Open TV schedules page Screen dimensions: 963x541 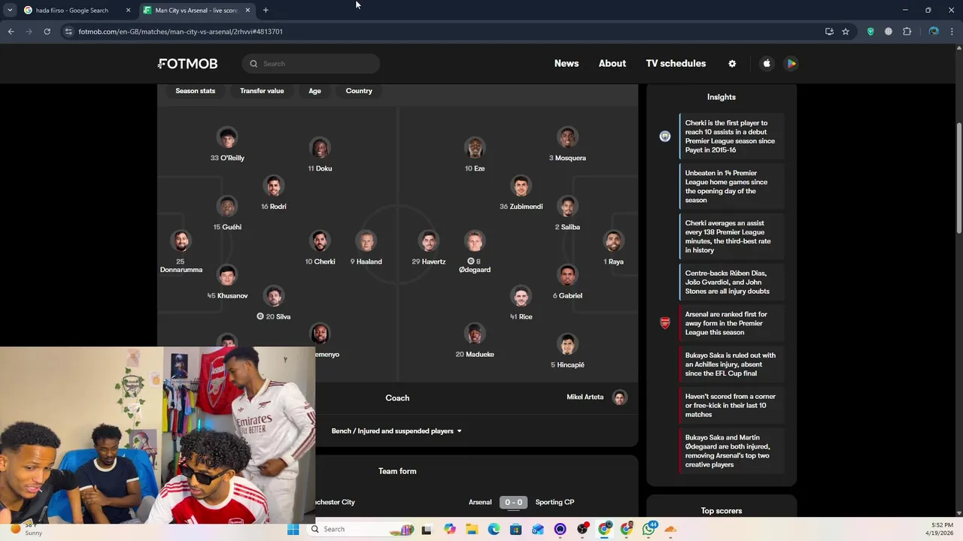pyautogui.click(x=676, y=64)
